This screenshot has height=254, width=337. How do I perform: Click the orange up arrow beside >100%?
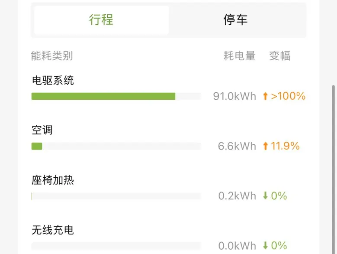point(266,96)
